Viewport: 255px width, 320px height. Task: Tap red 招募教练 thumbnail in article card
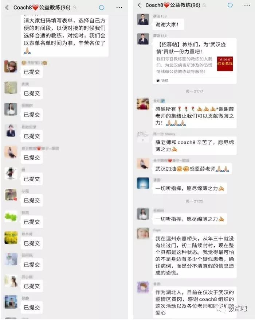point(225,64)
